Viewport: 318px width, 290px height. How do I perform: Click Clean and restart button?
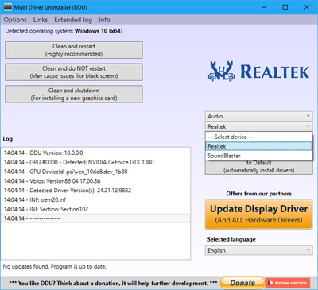click(x=74, y=50)
